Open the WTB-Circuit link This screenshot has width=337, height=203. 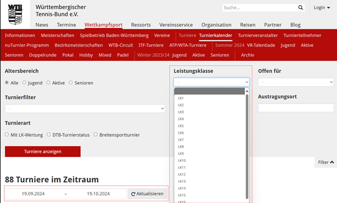click(x=121, y=45)
